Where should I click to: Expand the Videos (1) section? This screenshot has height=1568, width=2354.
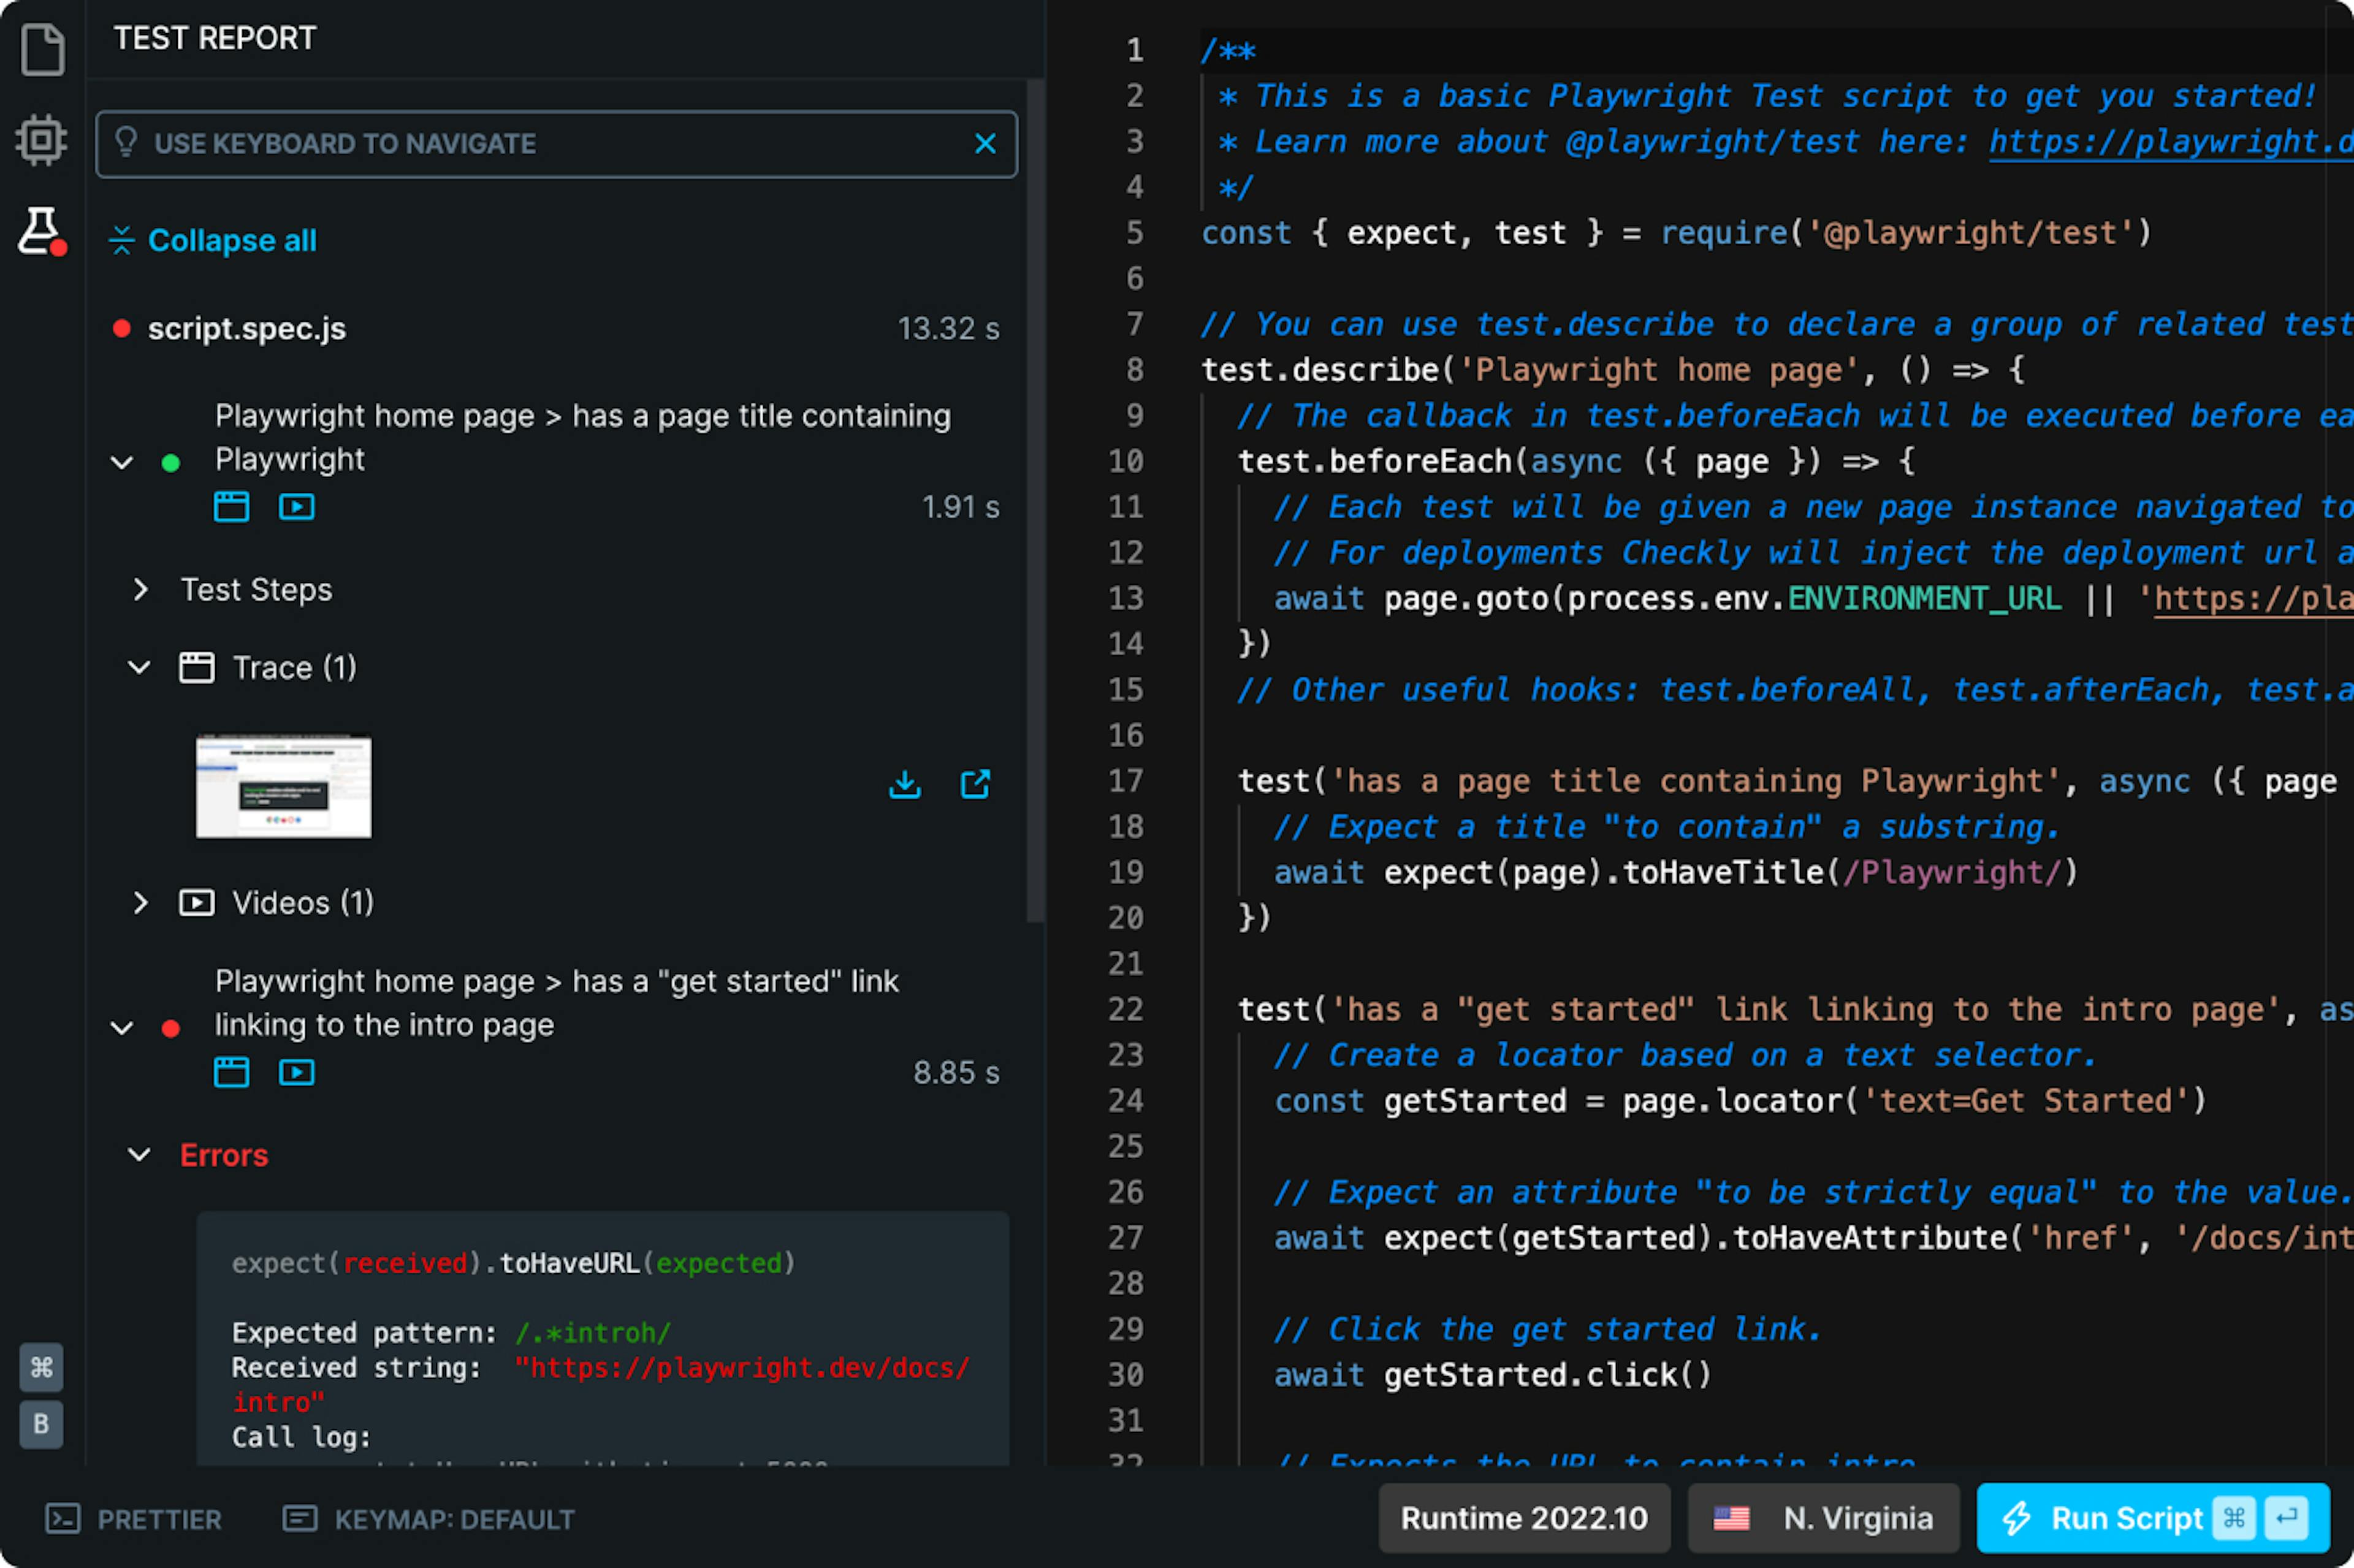pyautogui.click(x=140, y=903)
